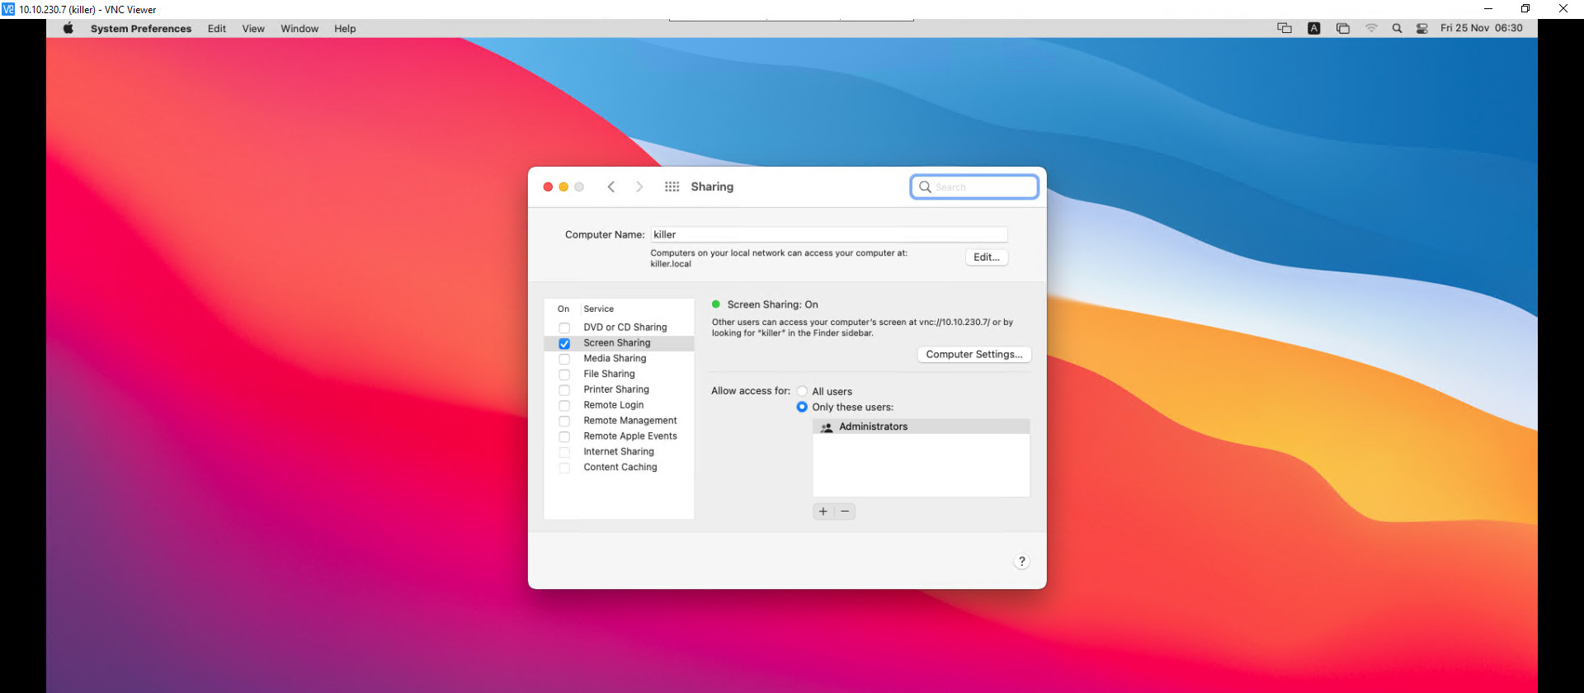
Task: Select Only these users radio button
Action: [802, 407]
